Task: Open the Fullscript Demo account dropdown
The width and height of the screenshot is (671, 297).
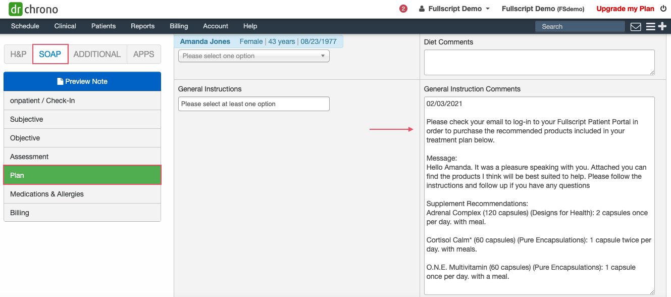Action: tap(459, 9)
